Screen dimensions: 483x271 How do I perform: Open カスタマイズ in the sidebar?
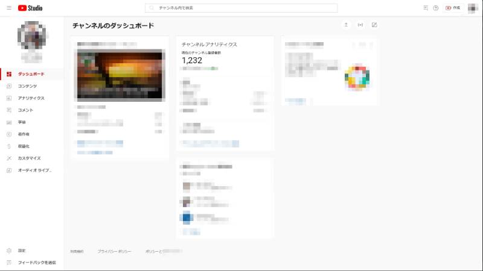pyautogui.click(x=32, y=158)
